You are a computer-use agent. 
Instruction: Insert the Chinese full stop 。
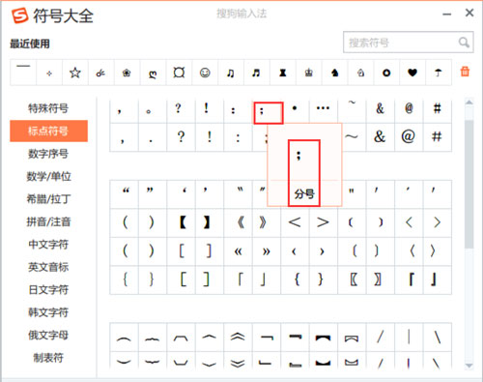point(153,111)
